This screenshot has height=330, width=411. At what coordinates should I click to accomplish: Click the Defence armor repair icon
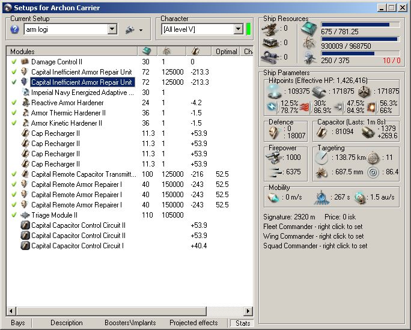click(x=274, y=133)
